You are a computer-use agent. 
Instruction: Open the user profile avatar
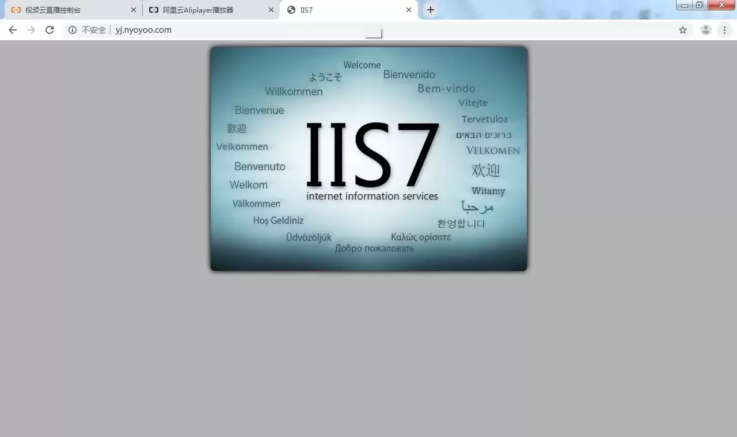click(x=706, y=30)
